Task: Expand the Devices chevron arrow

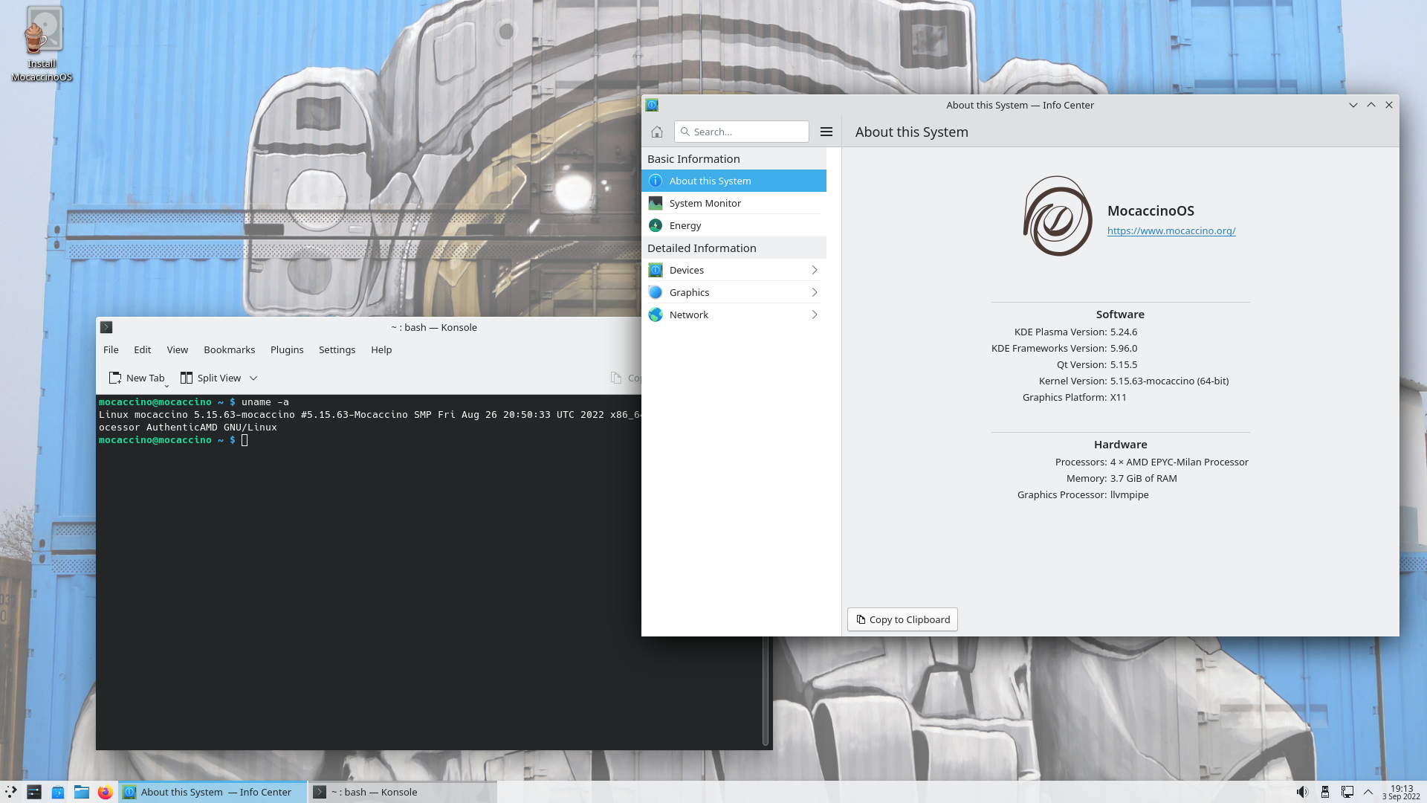Action: point(815,270)
